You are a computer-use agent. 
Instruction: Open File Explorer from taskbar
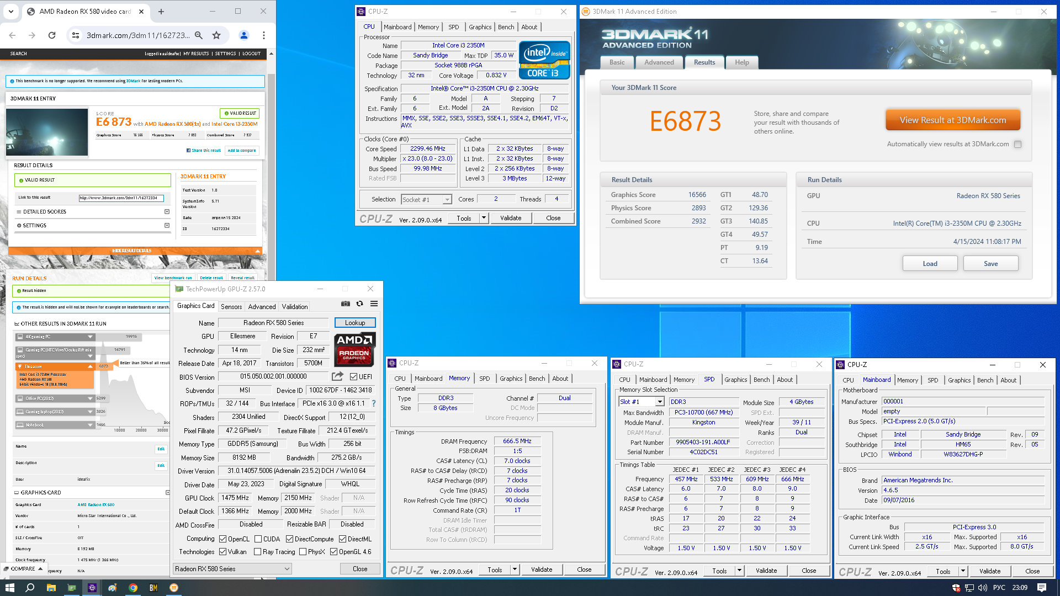(x=51, y=588)
